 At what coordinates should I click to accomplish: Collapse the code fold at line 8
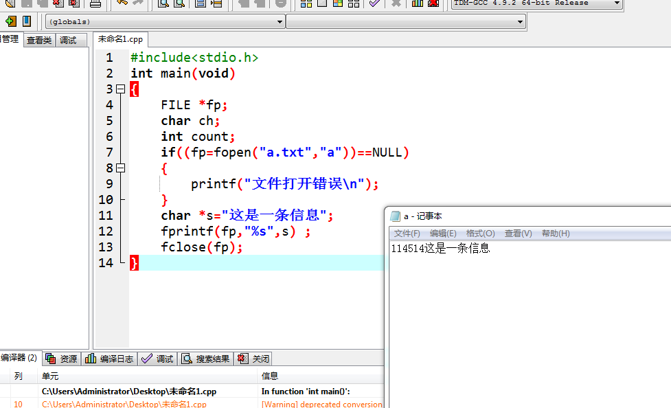click(x=121, y=168)
